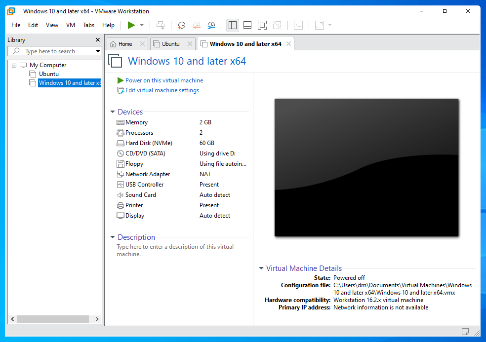Open the stretch guest dropdown arrow
This screenshot has width=486, height=342.
click(x=330, y=25)
